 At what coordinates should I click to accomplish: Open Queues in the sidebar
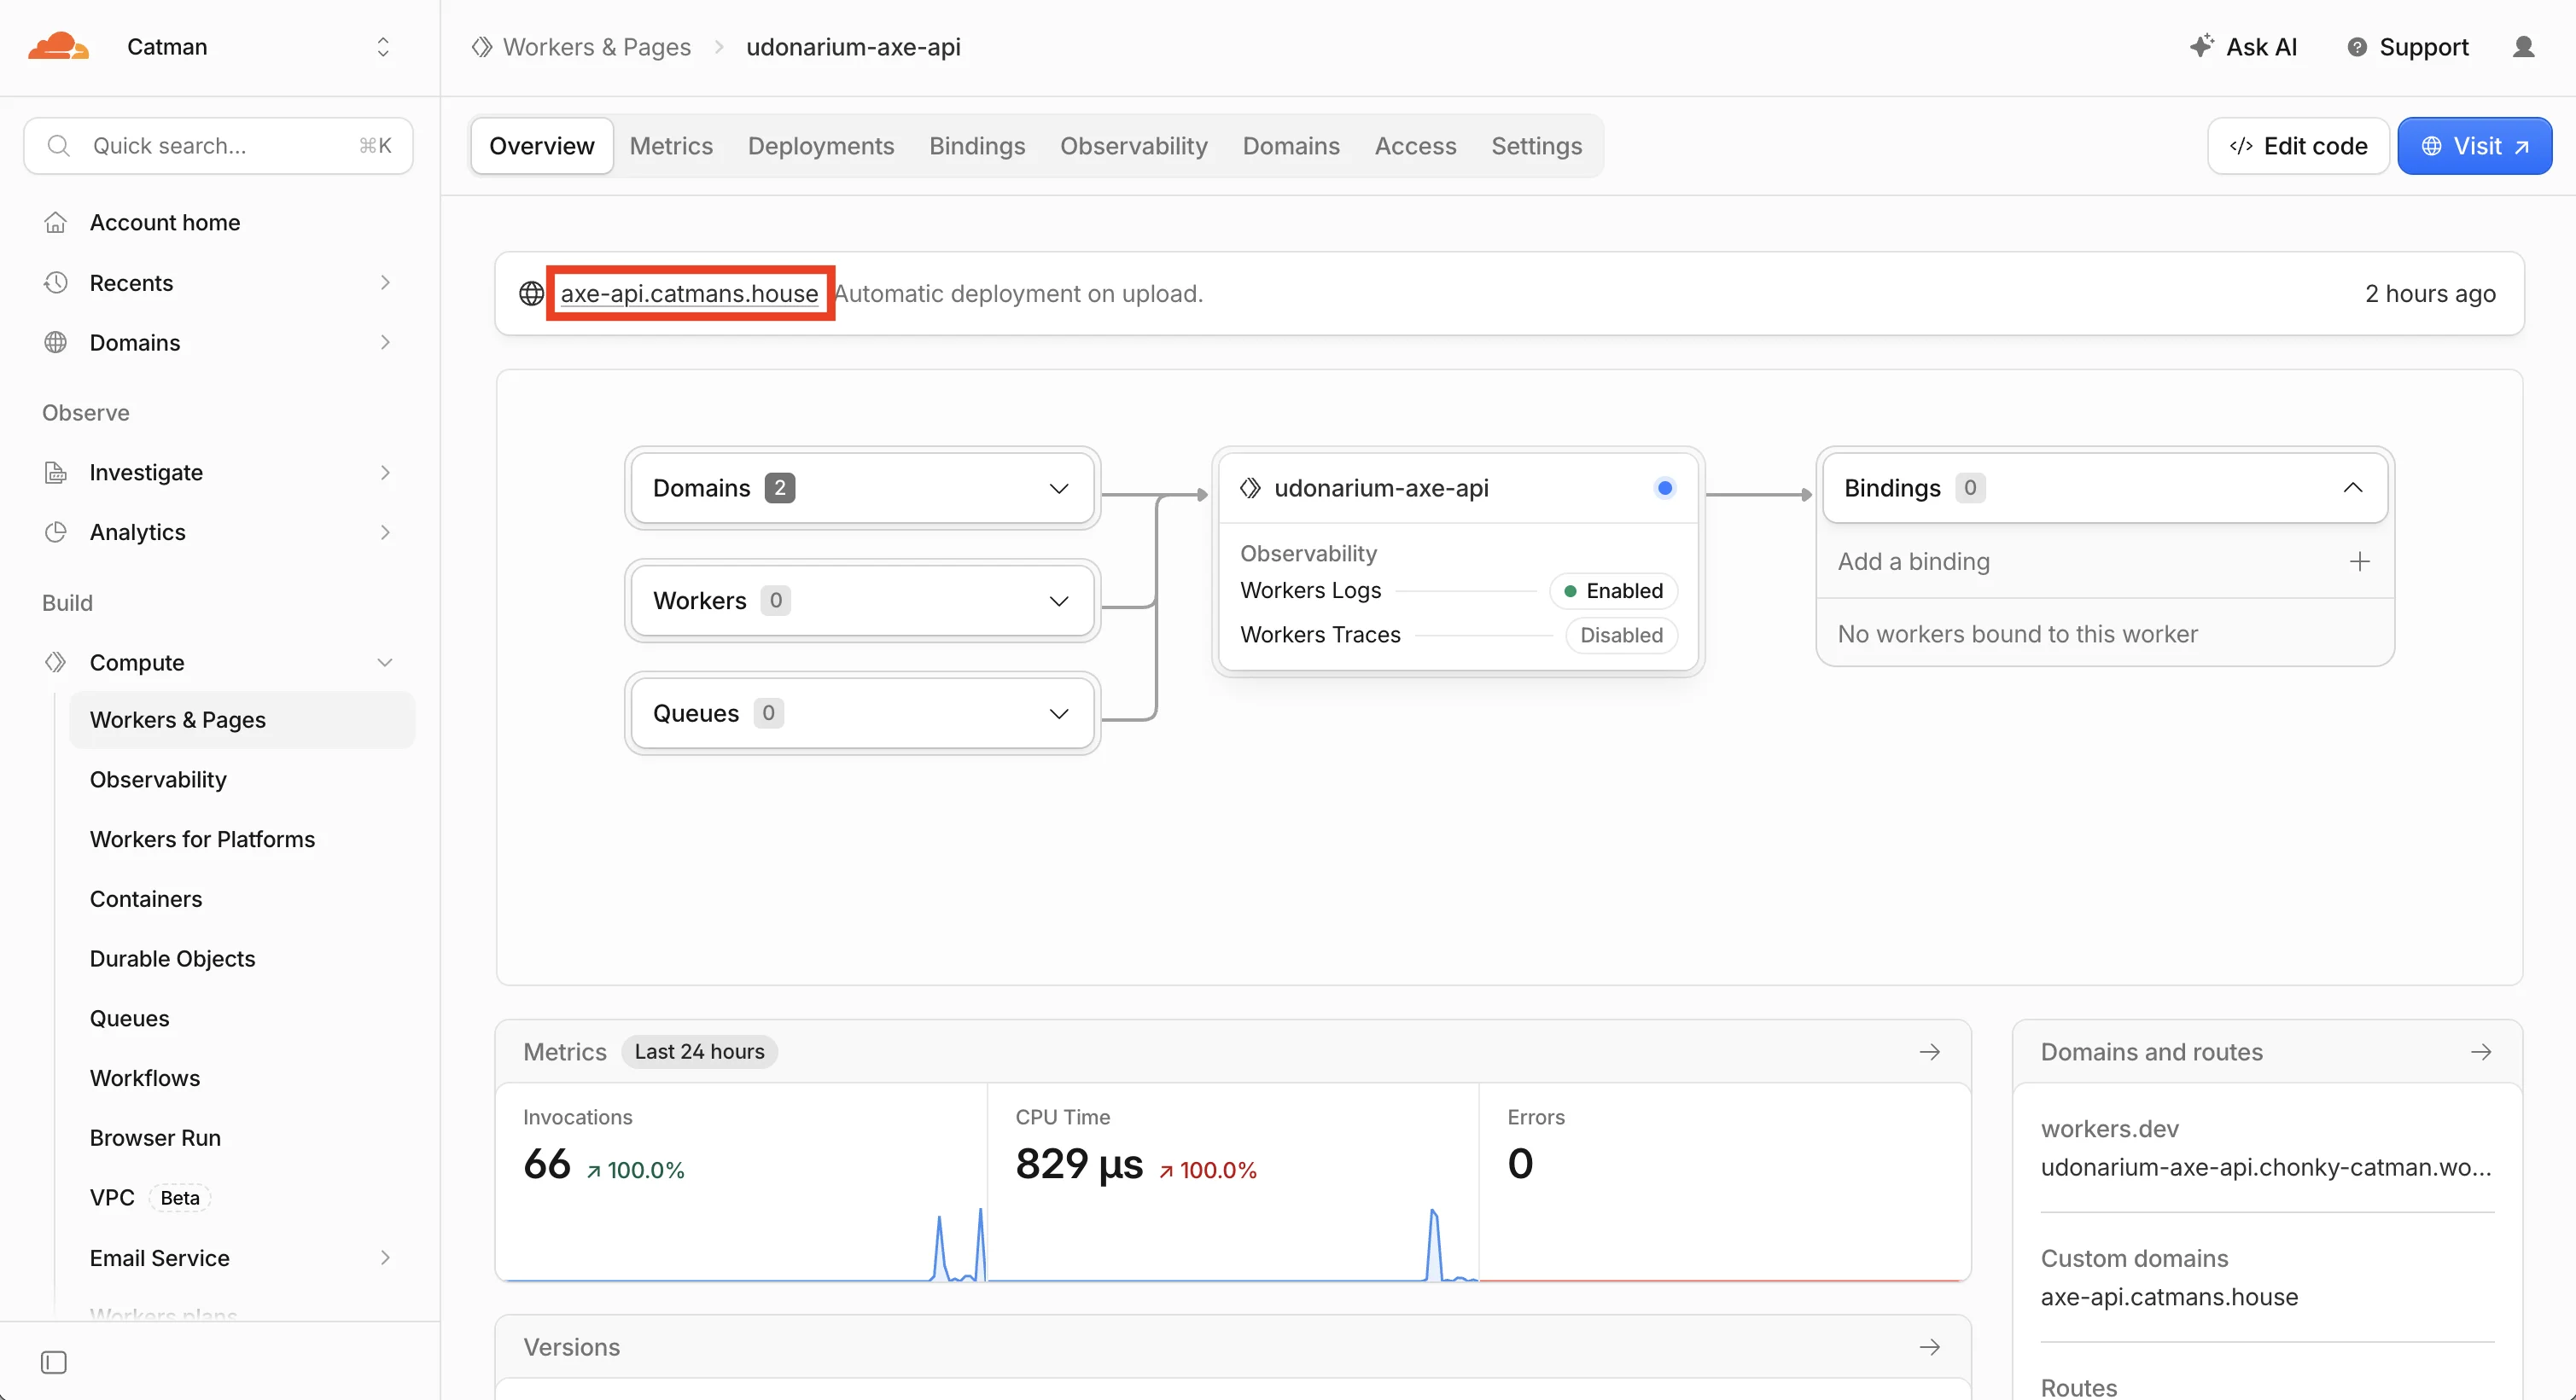(130, 1020)
